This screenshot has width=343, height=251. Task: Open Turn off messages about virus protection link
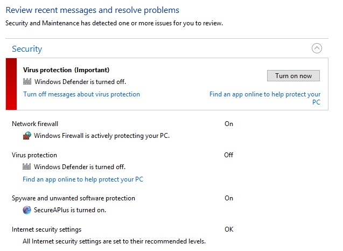click(81, 94)
